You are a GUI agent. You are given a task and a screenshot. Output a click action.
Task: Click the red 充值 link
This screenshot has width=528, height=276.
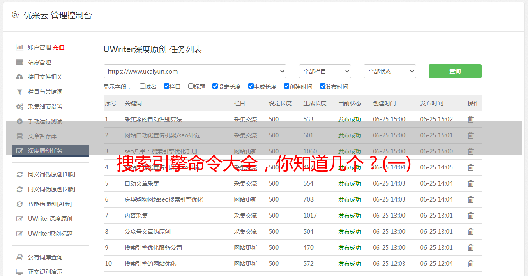coord(58,47)
